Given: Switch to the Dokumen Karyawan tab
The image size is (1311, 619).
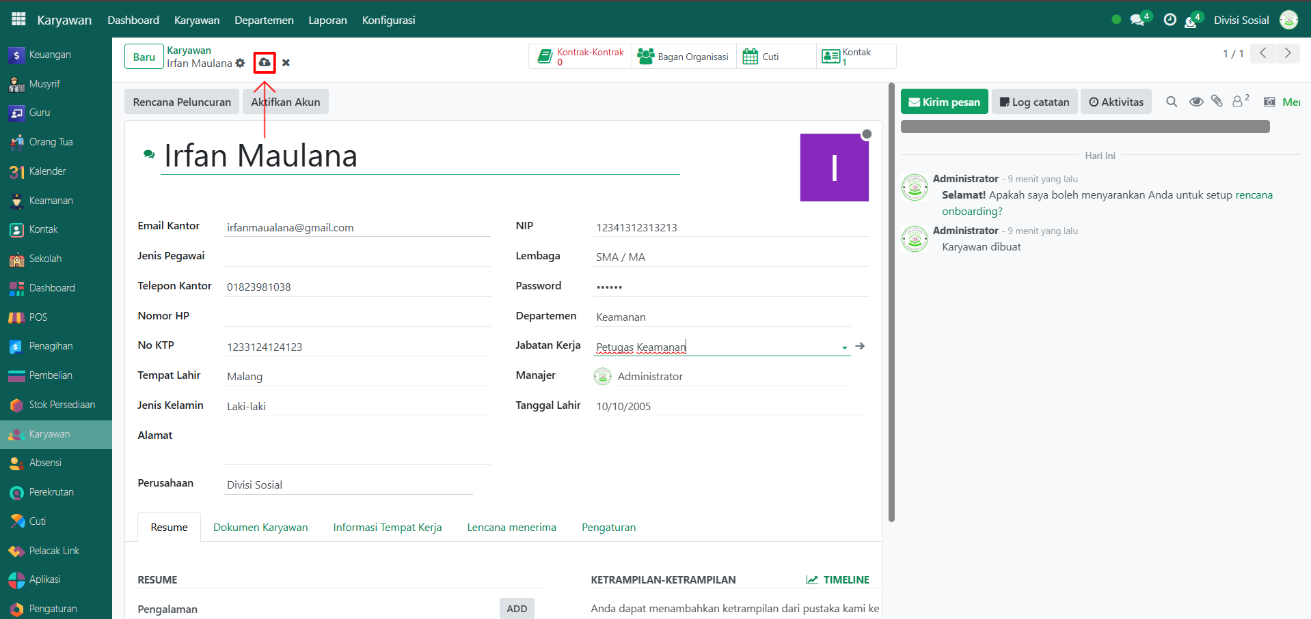Looking at the screenshot, I should click(260, 528).
